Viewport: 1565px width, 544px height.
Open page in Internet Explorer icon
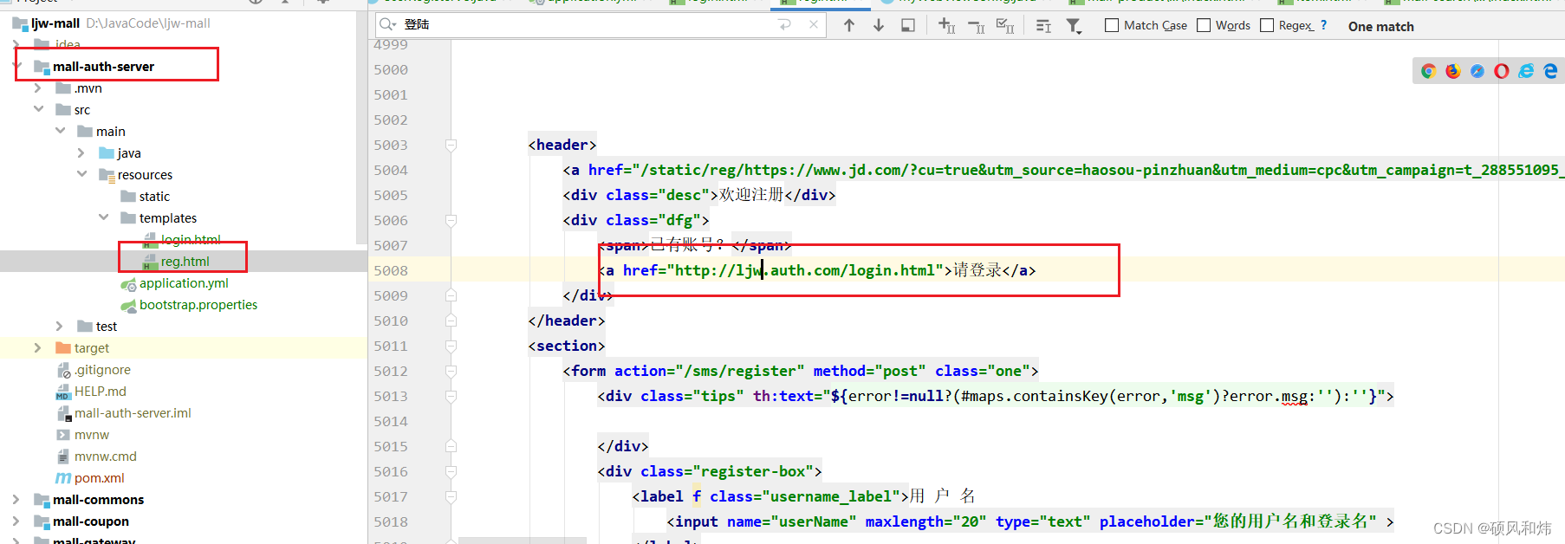[x=1526, y=71]
